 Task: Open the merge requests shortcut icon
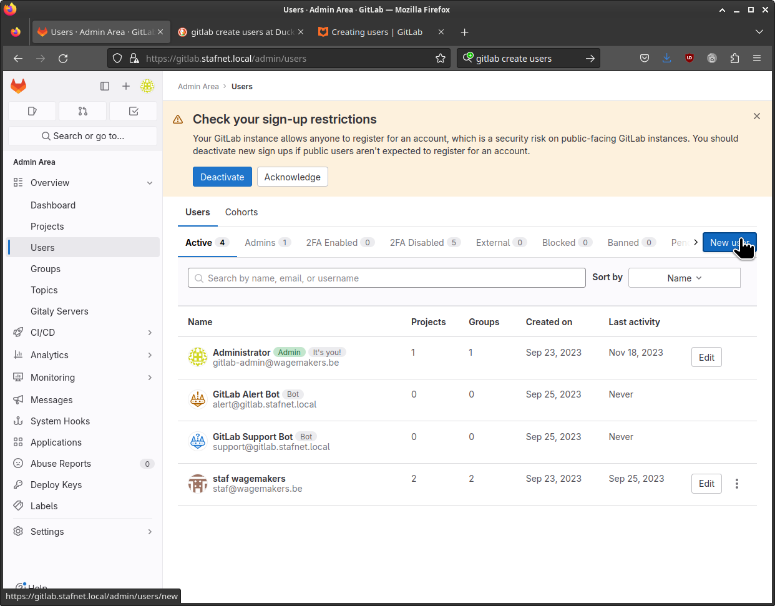coord(83,111)
